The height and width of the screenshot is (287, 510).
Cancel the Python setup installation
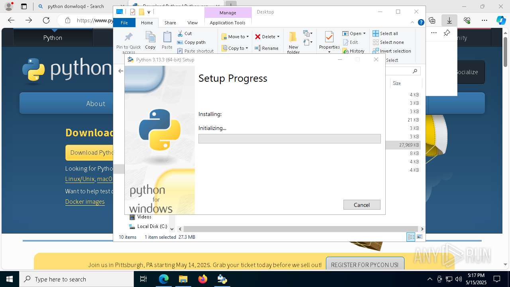[362, 204]
